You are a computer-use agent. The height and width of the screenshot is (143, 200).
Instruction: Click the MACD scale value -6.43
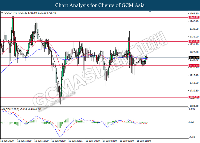coord(192,137)
